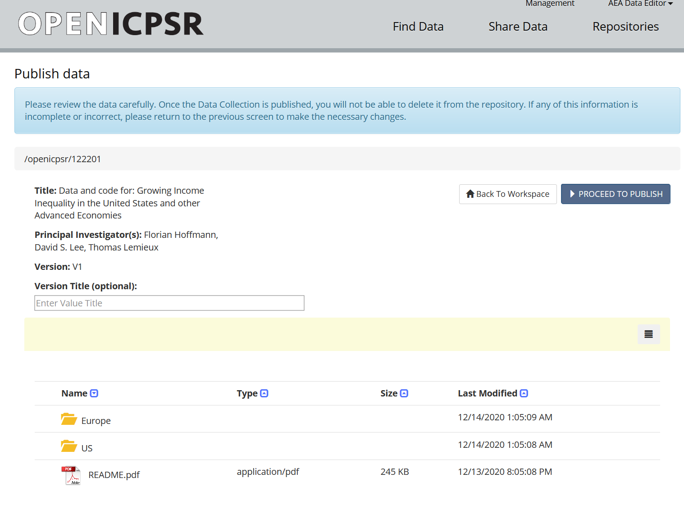Open the Repositories menu
This screenshot has height=519, width=684.
[x=626, y=27]
